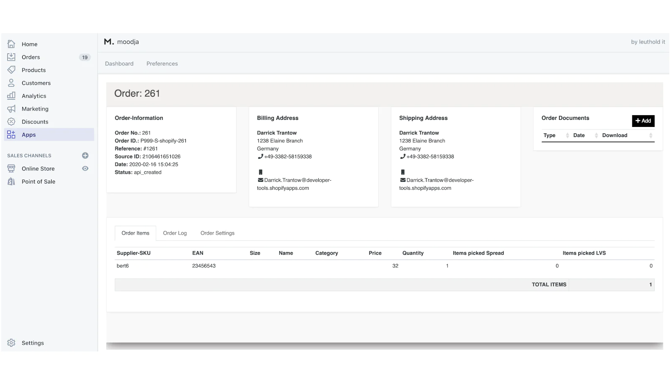Click the Settings gear icon

(11, 343)
